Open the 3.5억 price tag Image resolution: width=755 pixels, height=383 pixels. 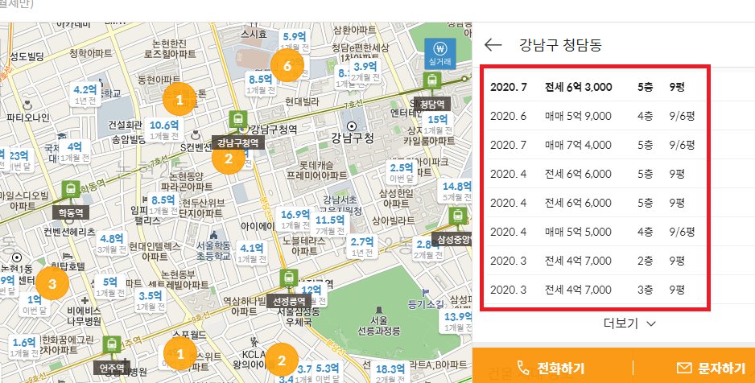[151, 300]
